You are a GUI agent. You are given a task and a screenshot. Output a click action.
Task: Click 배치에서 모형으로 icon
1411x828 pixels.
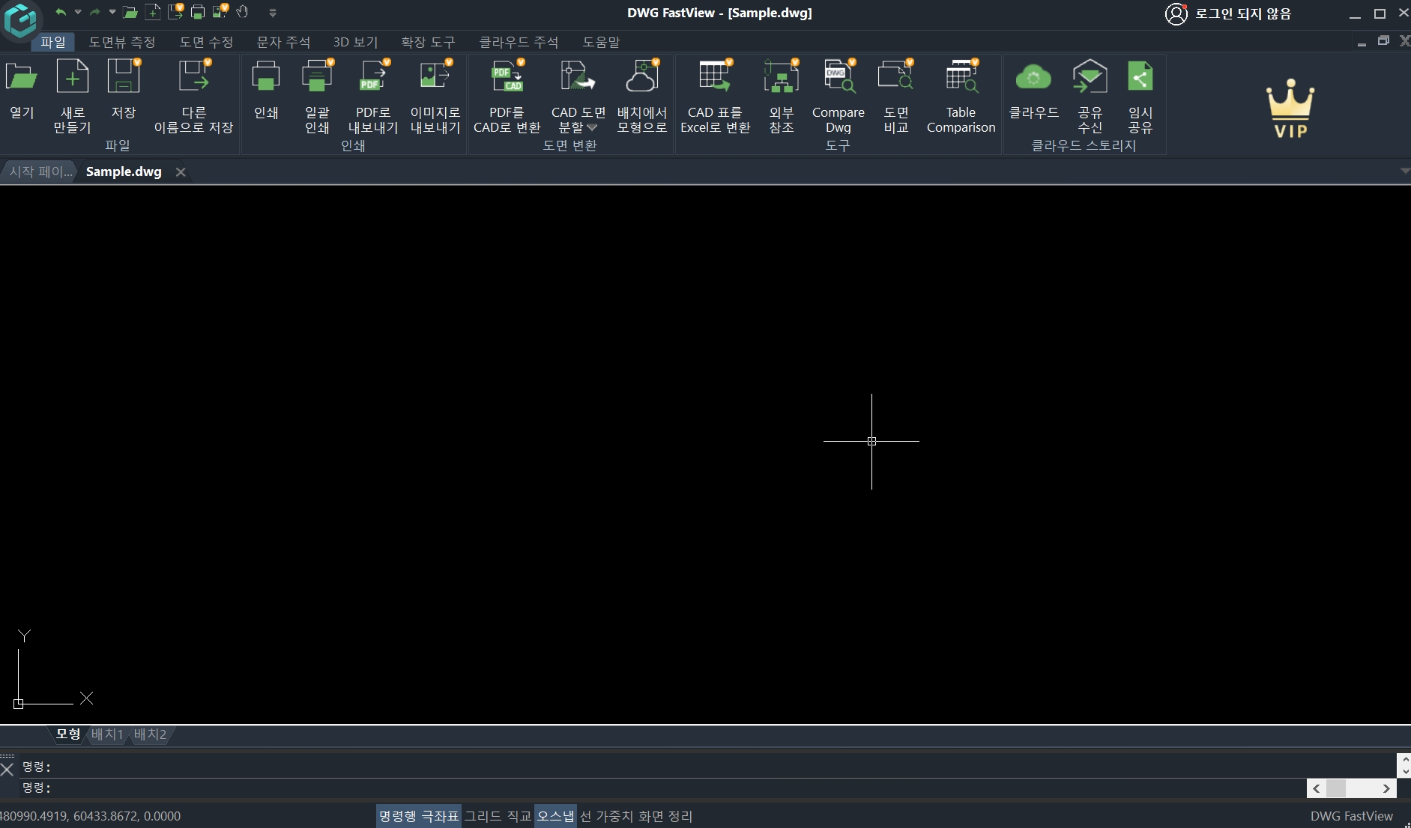coord(642,77)
